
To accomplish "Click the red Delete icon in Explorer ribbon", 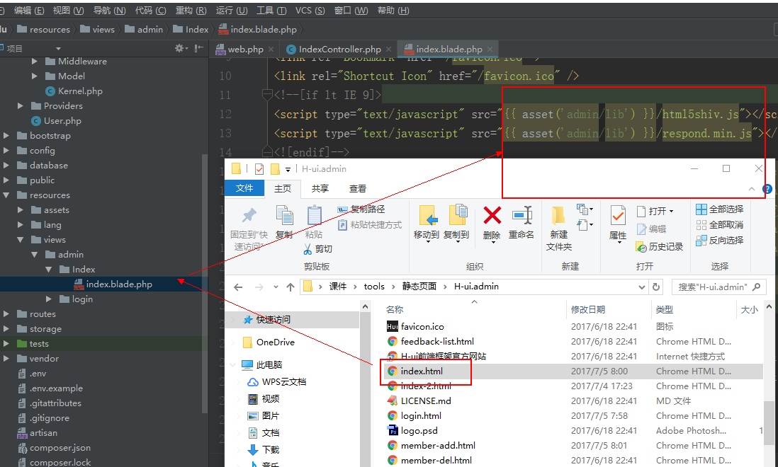I will (492, 217).
